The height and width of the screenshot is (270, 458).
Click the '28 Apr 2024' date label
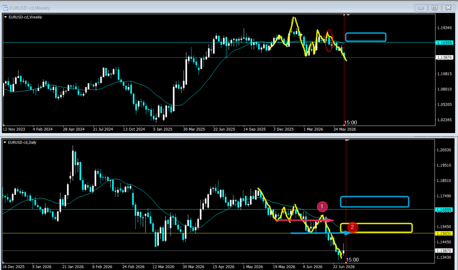pos(74,129)
